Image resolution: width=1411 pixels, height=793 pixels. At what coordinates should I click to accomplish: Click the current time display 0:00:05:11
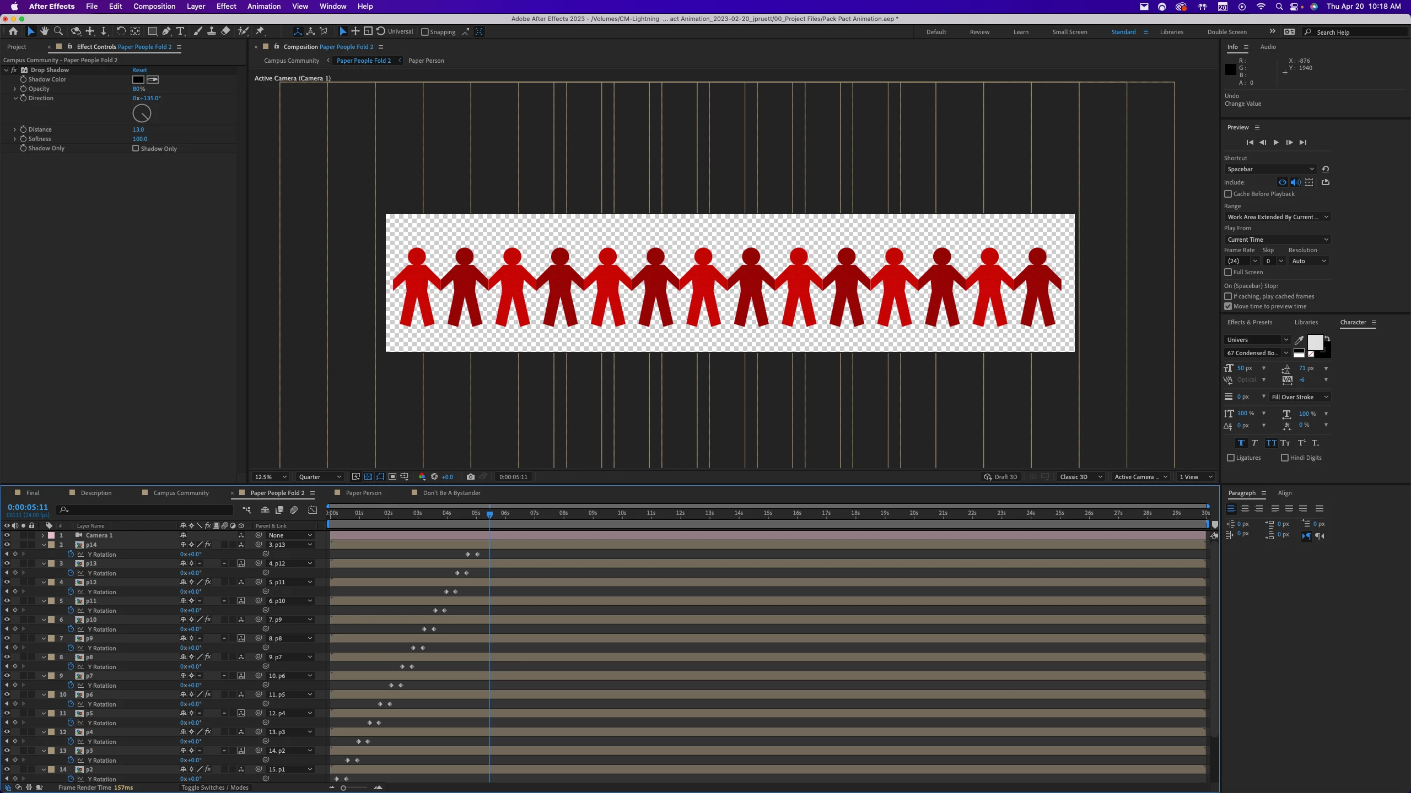coord(28,507)
